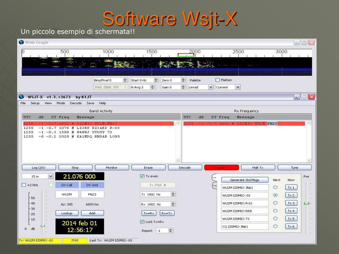
Task: Select the LZ3BS RZ3AED R-03 decode row
Action: [98, 128]
